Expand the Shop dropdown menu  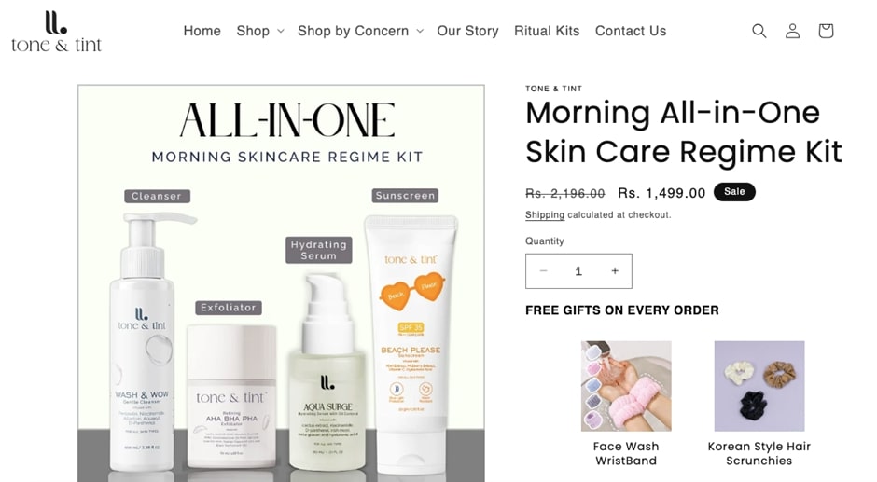[260, 31]
